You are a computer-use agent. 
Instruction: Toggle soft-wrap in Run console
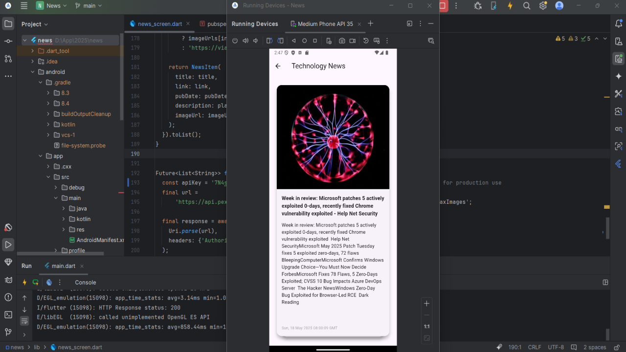[24, 321]
